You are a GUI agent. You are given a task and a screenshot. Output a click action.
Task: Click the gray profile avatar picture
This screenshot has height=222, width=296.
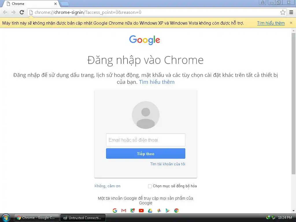tap(146, 115)
